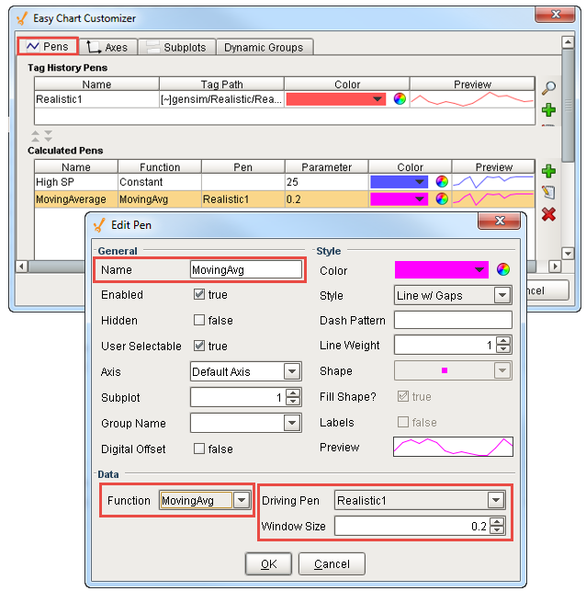This screenshot has height=591, width=586.
Task: Click Cancel in Edit Pen dialog
Action: pos(332,563)
